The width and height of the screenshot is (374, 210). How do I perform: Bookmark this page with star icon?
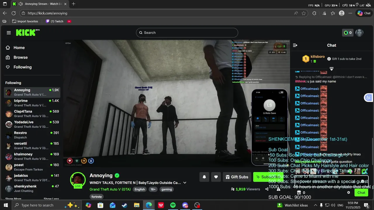click(x=304, y=13)
